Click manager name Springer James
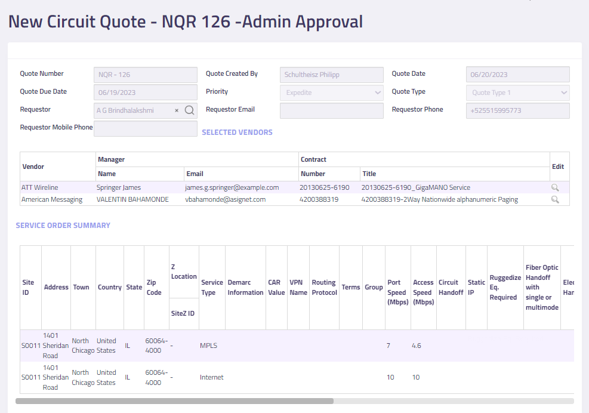Image resolution: width=589 pixels, height=413 pixels. point(119,187)
